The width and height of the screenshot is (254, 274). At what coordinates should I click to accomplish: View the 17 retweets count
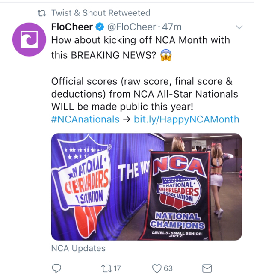pyautogui.click(x=117, y=268)
